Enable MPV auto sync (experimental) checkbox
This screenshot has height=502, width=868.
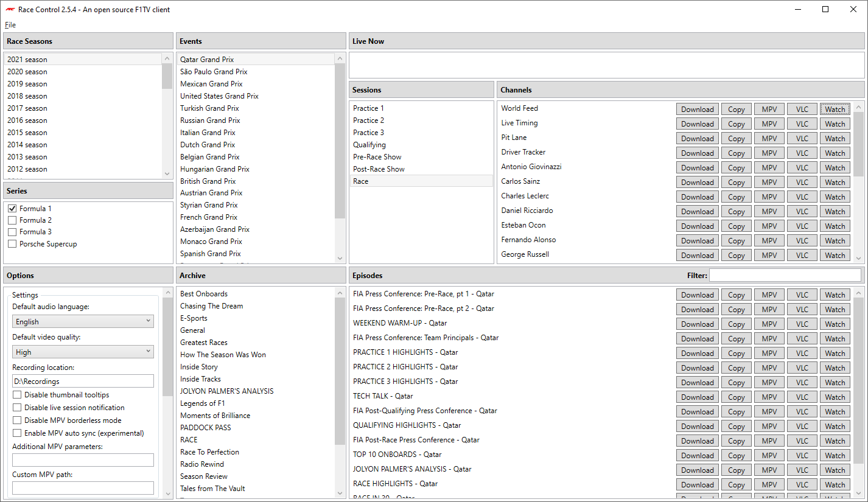pyautogui.click(x=17, y=433)
